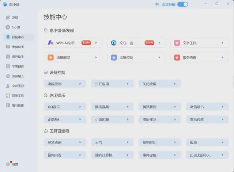The width and height of the screenshot is (234, 172).
Task: Open the 英文查询 tool button
Action: pyautogui.click(x=65, y=142)
